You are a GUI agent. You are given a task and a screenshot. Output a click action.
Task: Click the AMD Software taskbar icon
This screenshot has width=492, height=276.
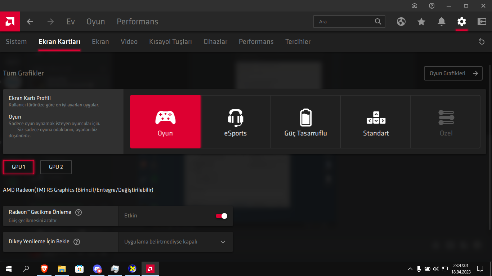click(x=150, y=268)
